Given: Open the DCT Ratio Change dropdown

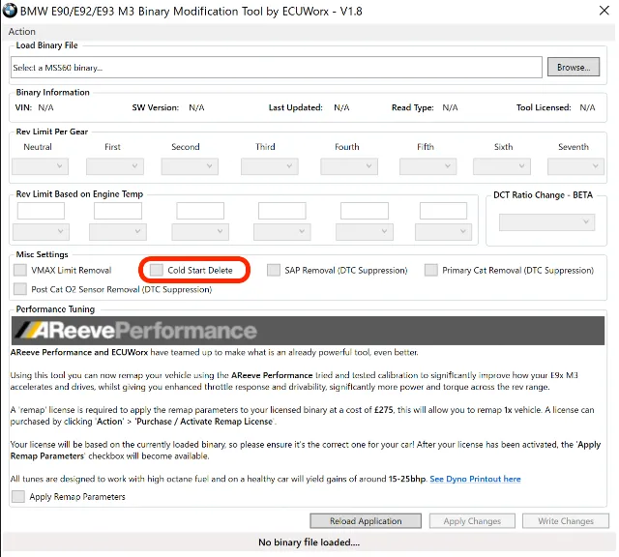Looking at the screenshot, I should tap(546, 222).
